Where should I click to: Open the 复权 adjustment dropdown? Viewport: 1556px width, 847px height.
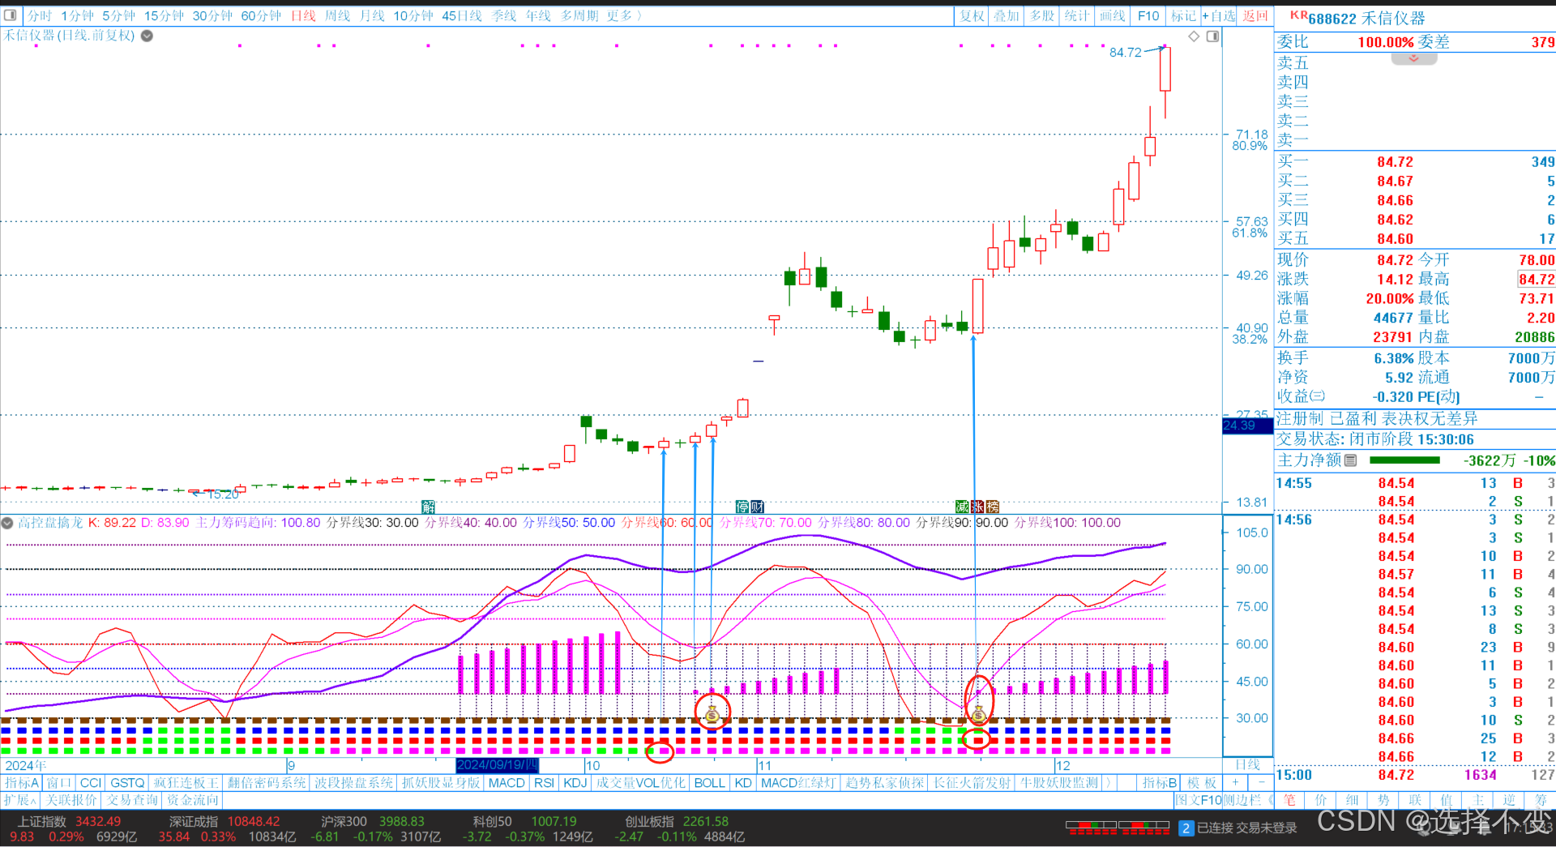(x=972, y=15)
